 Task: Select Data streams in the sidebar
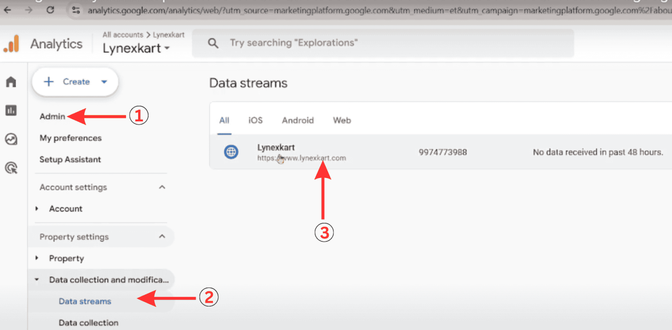coord(85,301)
